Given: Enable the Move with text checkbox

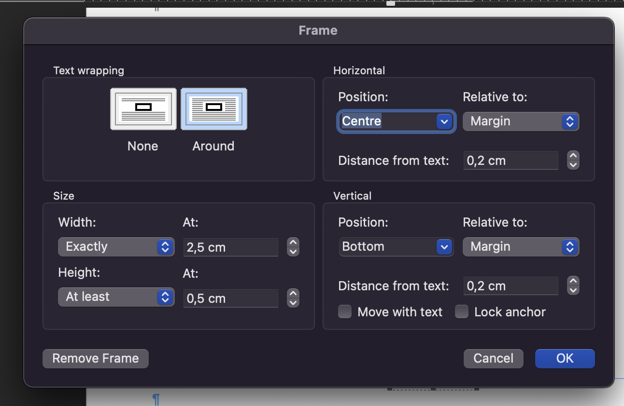Looking at the screenshot, I should coord(344,312).
